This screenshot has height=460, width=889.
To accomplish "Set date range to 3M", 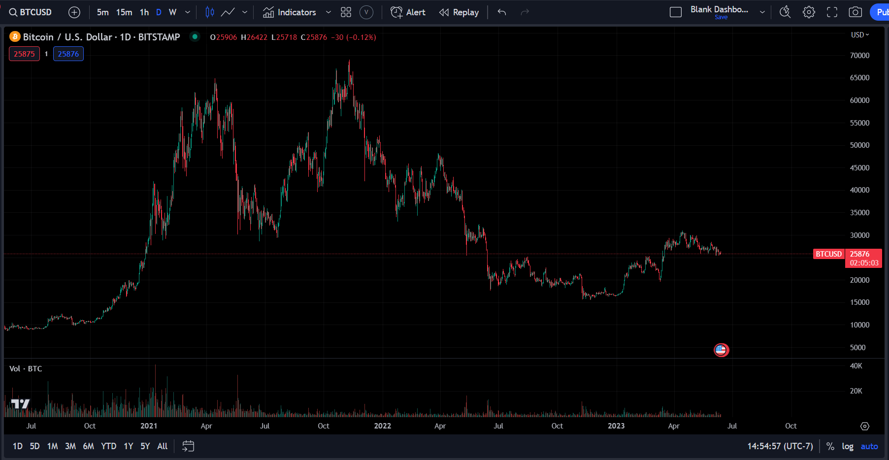I will 70,446.
